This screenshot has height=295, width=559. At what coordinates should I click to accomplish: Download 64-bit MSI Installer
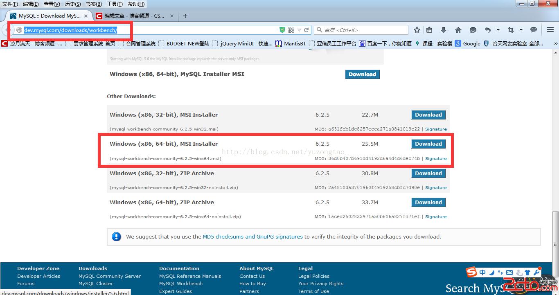(x=428, y=144)
